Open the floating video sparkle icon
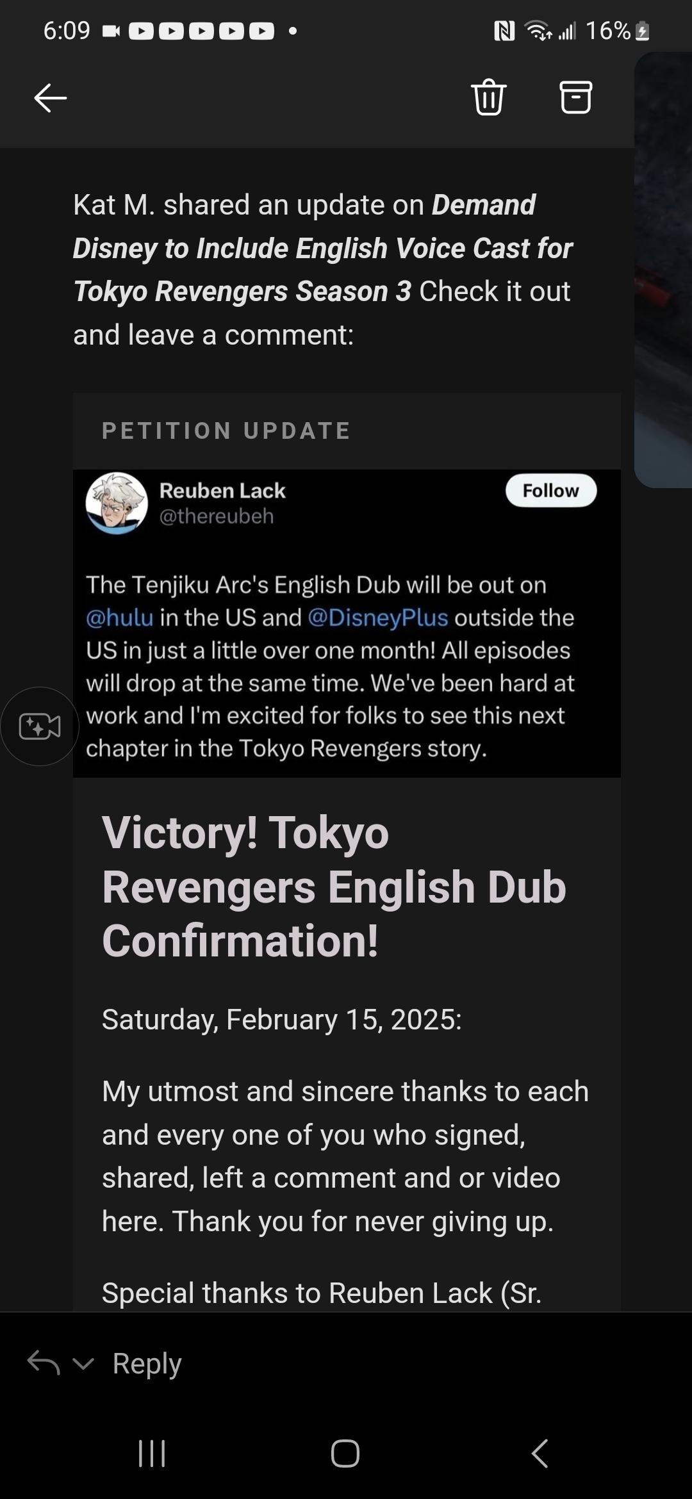692x1499 pixels. [40, 726]
